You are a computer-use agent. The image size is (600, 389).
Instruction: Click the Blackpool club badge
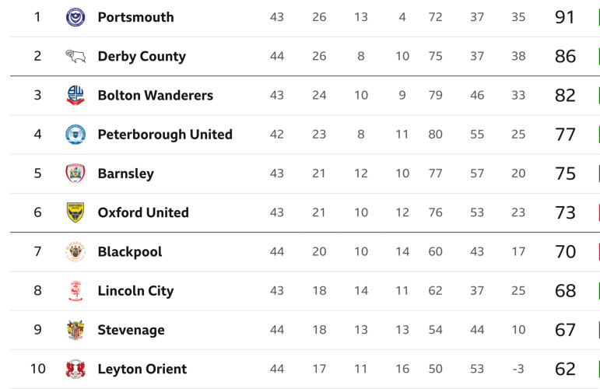click(75, 252)
